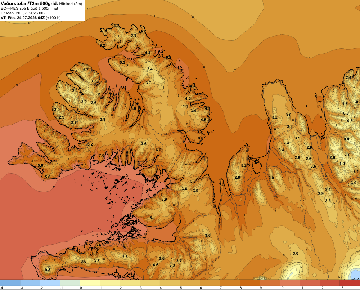Select the legend color swatch between 8 and 9
Viewport: 360px width, 290px height.
pos(250,283)
